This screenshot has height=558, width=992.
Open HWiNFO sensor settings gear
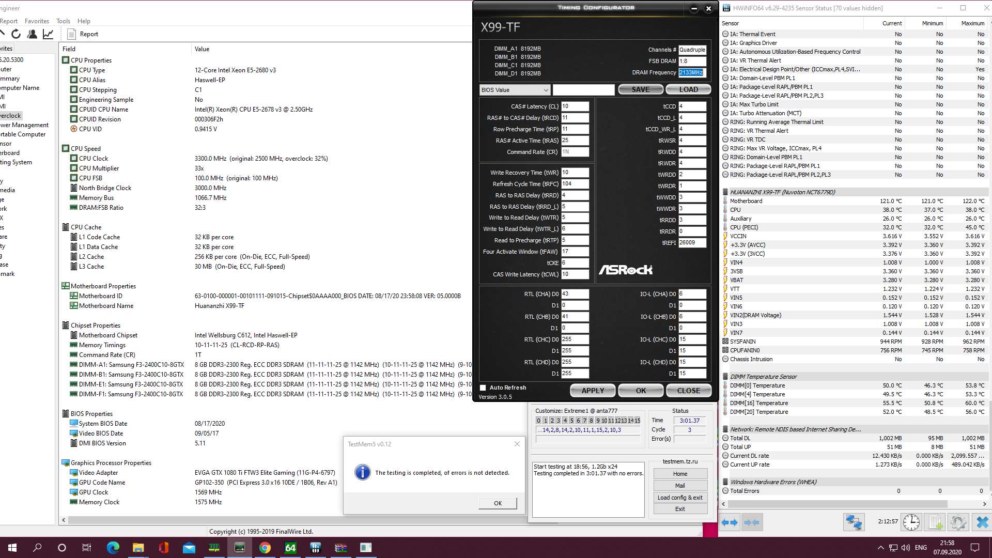(x=958, y=522)
